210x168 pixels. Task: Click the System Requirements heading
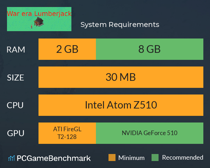tap(120, 24)
